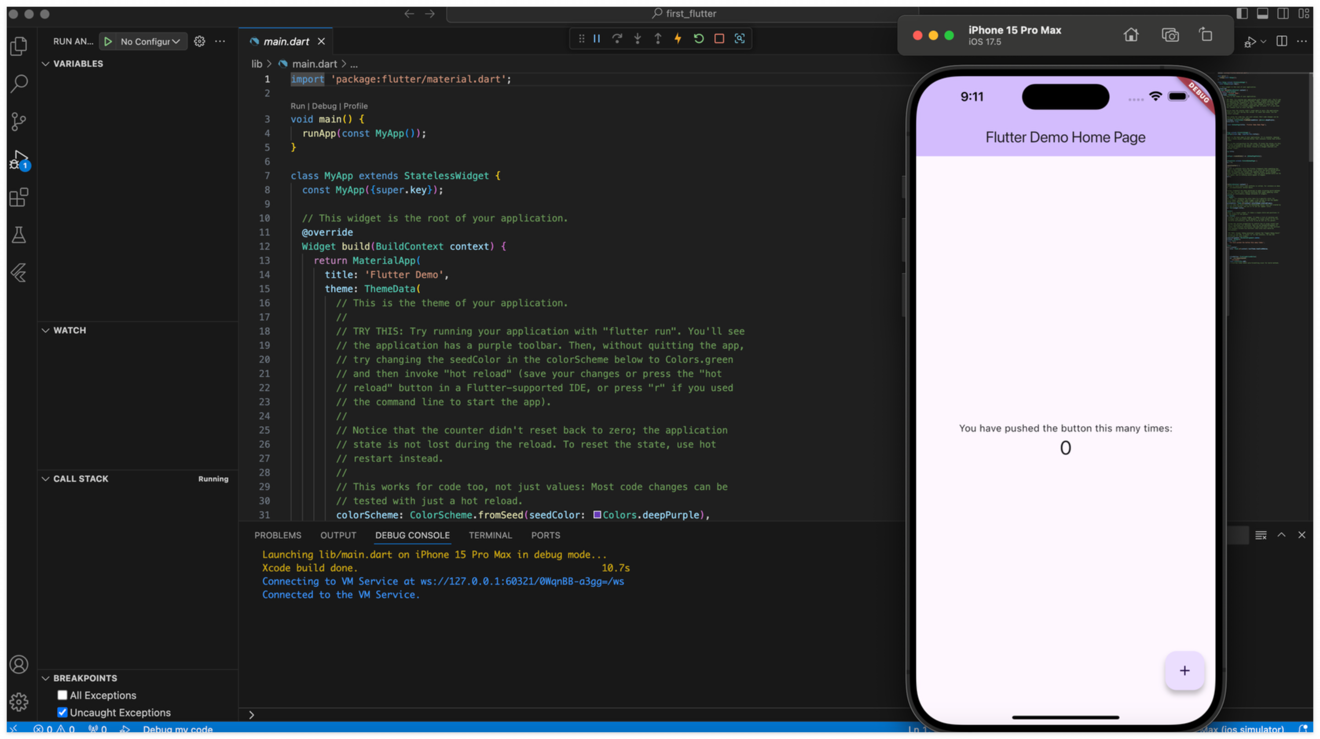This screenshot has height=739, width=1320.
Task: Uncheck the Uncaught Exceptions breakpoint
Action: 62,712
